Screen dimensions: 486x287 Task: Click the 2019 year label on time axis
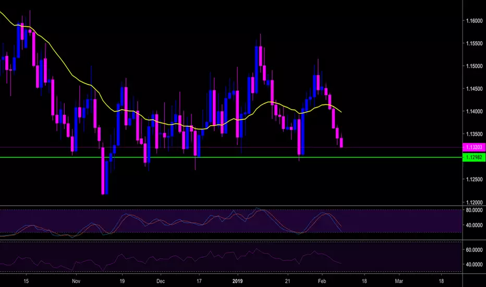pos(237,281)
